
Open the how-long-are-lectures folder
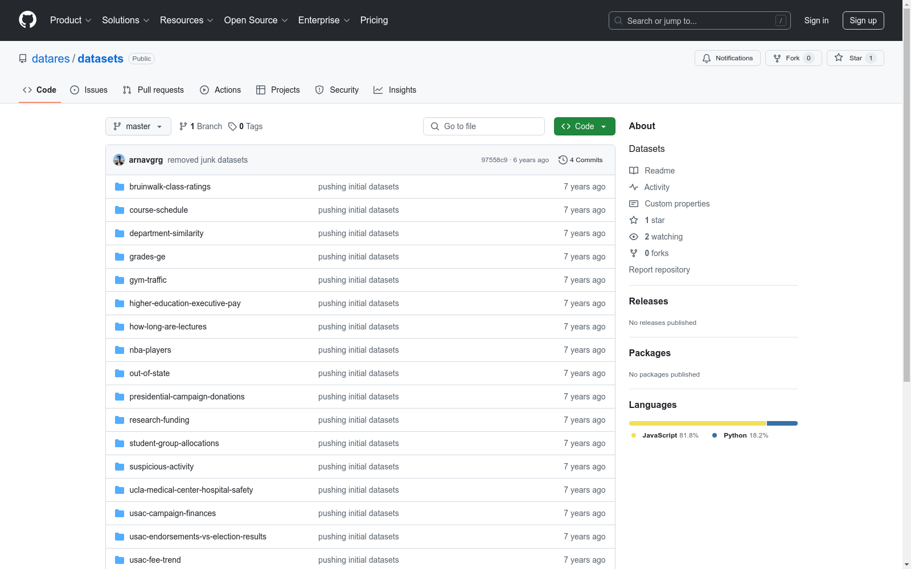pyautogui.click(x=168, y=327)
